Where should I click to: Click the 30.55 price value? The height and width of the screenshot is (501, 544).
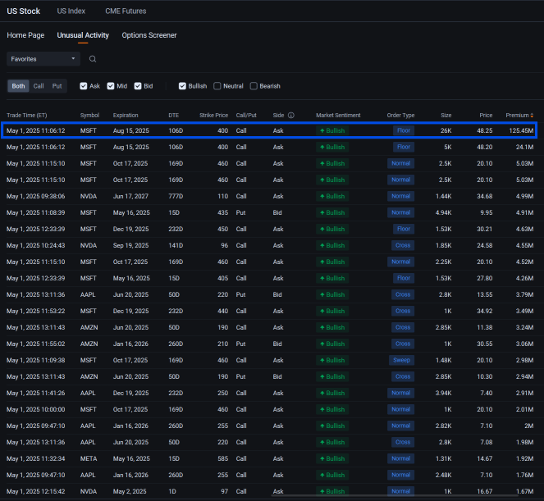point(485,344)
